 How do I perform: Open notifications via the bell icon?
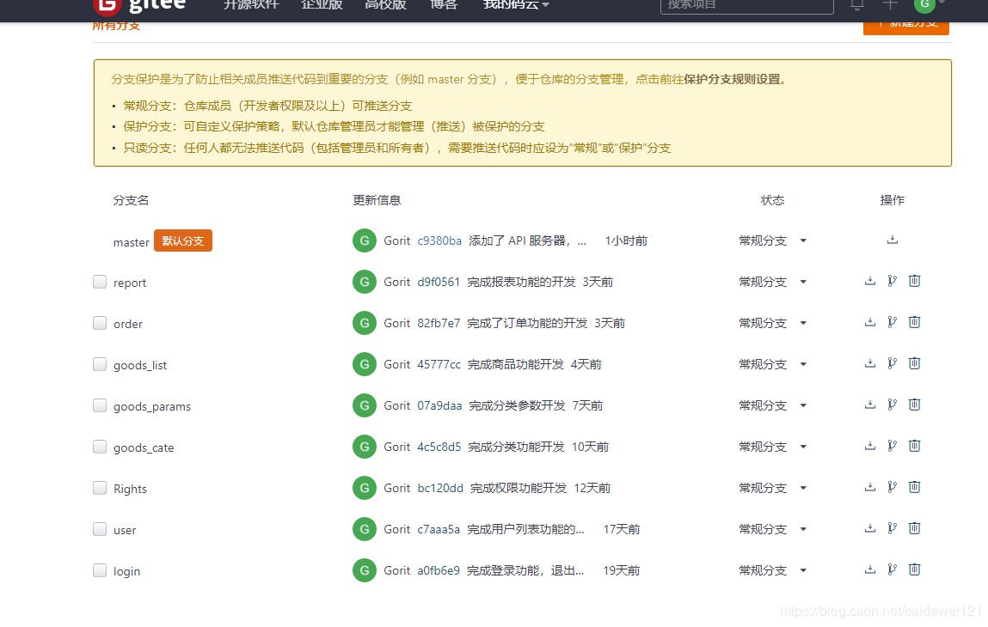[856, 5]
